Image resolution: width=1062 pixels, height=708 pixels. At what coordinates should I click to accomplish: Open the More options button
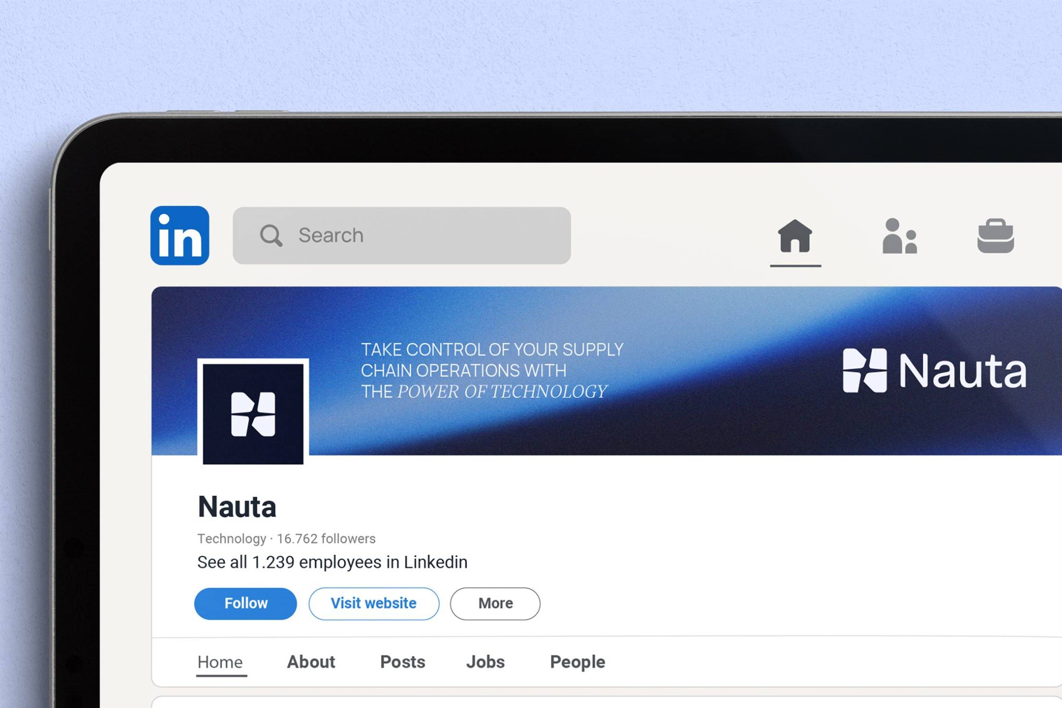point(495,603)
